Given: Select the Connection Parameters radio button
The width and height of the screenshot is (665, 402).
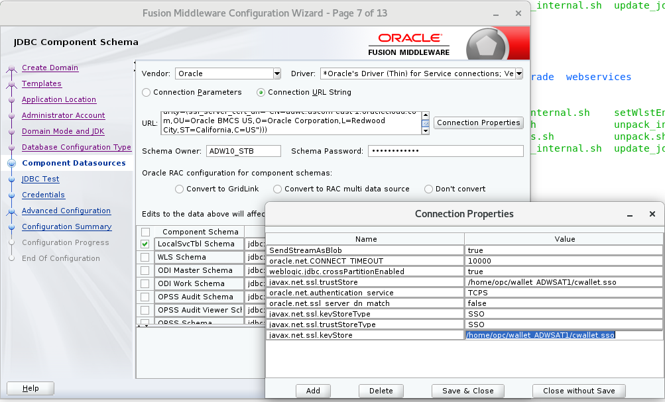Looking at the screenshot, I should point(147,92).
